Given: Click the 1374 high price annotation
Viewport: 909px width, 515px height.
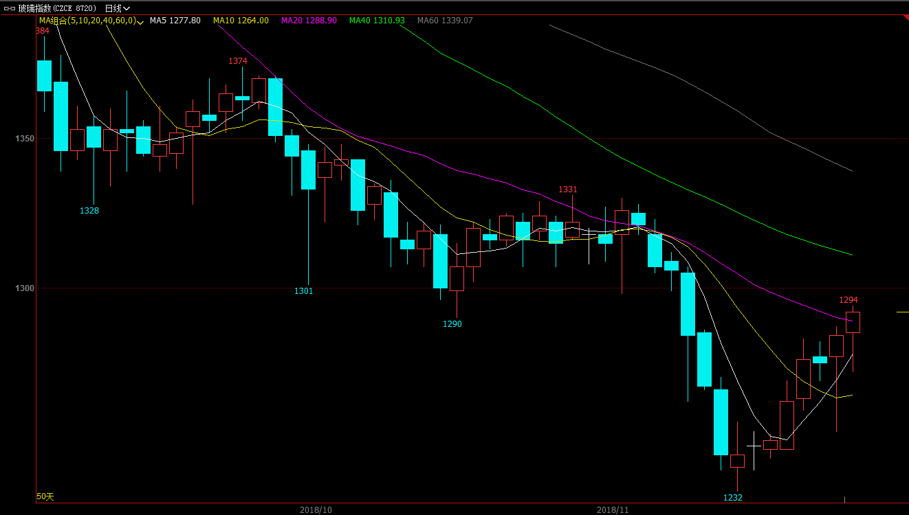Looking at the screenshot, I should 238,61.
